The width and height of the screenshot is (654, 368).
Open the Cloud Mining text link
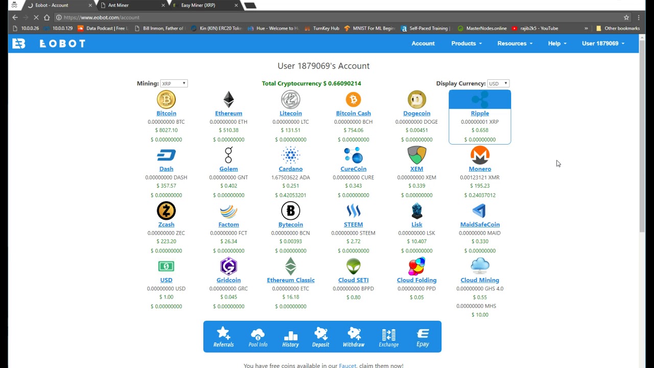[x=480, y=280]
